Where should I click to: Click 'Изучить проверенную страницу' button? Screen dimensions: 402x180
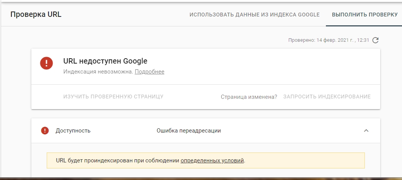pyautogui.click(x=113, y=97)
